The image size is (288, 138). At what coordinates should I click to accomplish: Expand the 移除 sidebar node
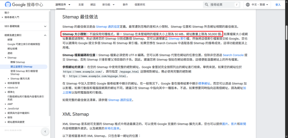[6, 118]
